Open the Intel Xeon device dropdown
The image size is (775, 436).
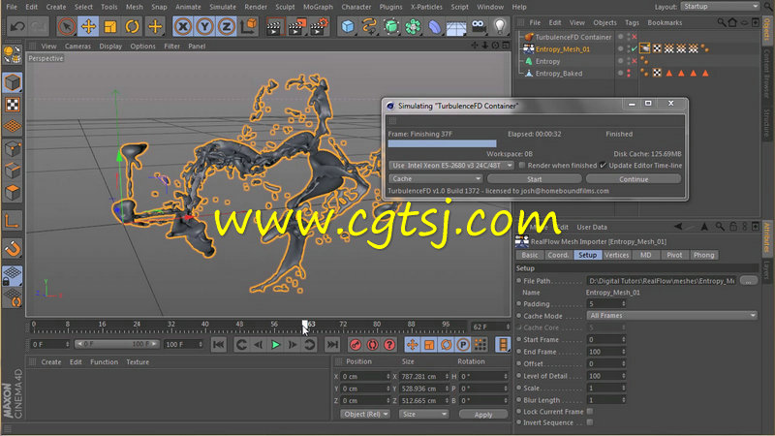(x=451, y=165)
